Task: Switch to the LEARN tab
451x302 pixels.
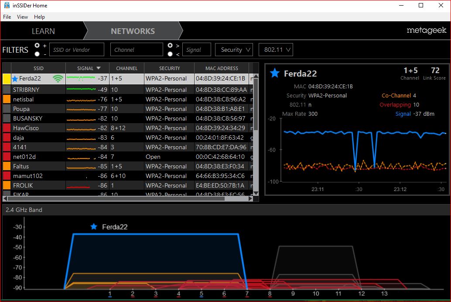Action: (x=43, y=31)
